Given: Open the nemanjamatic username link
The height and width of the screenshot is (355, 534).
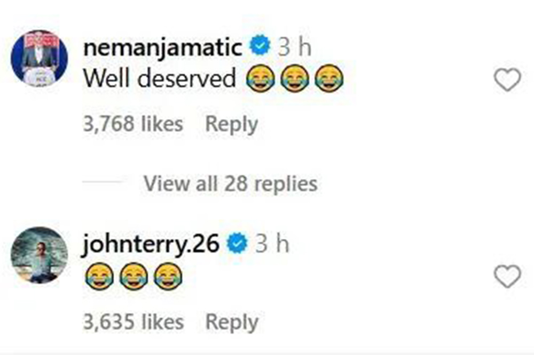Looking at the screenshot, I should pos(163,48).
